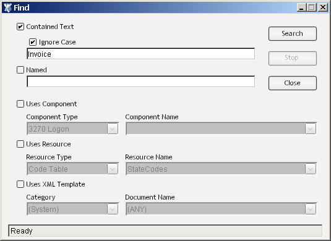
Task: Click the Search button
Action: click(x=293, y=33)
